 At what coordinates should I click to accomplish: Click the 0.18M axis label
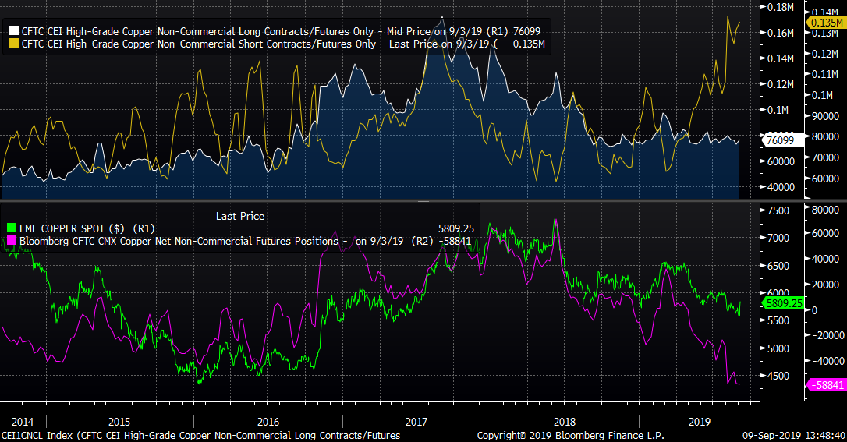click(x=781, y=7)
